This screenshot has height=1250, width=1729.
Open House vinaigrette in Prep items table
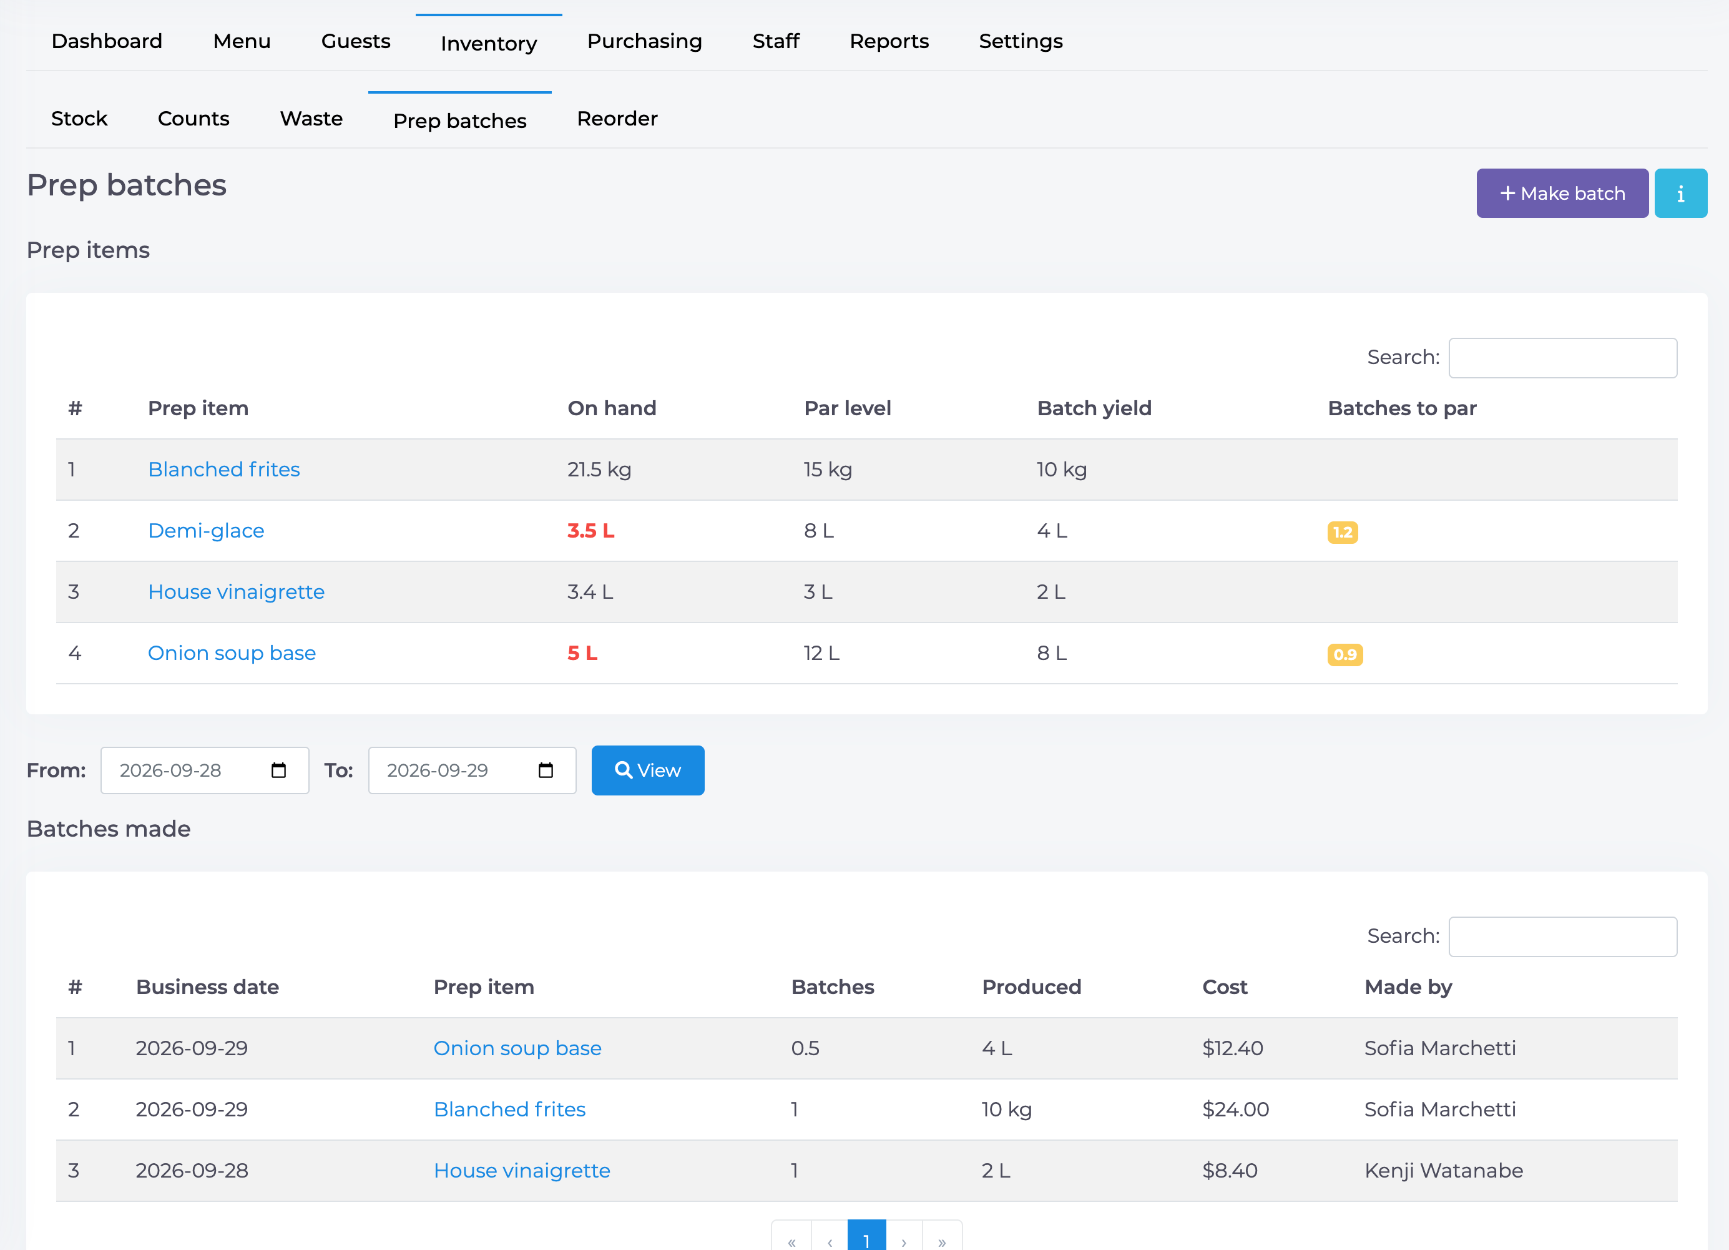[237, 592]
